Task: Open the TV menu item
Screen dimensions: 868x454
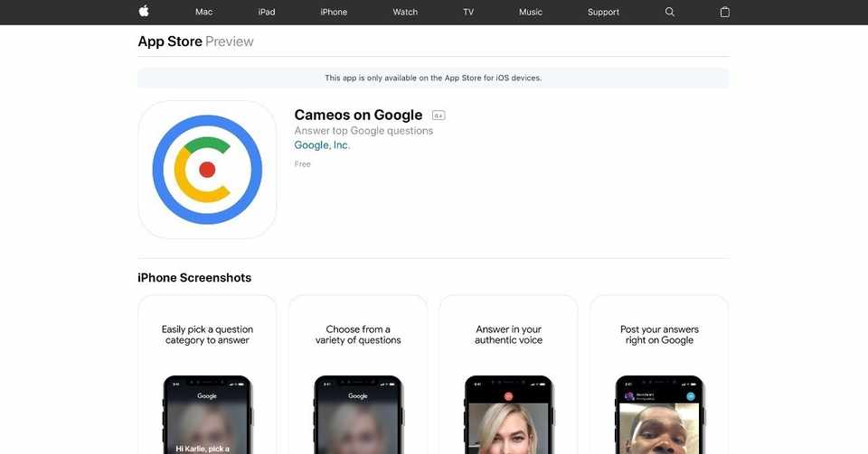Action: tap(468, 12)
